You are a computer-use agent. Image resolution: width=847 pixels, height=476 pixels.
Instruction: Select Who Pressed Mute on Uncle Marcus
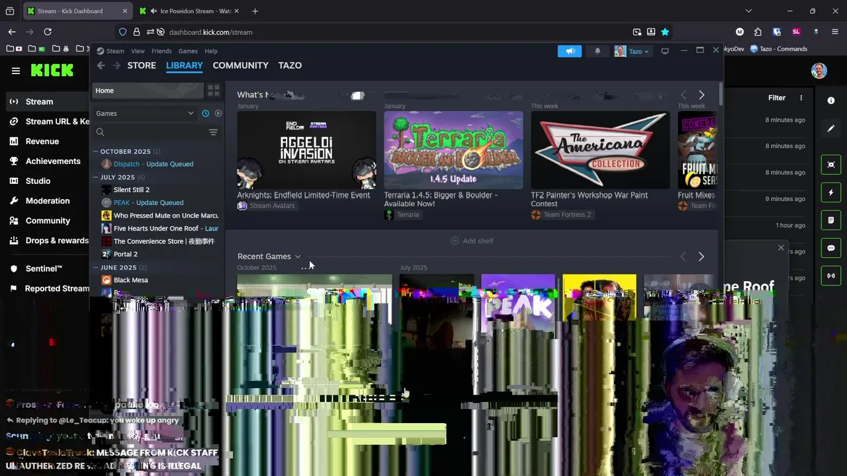point(159,216)
